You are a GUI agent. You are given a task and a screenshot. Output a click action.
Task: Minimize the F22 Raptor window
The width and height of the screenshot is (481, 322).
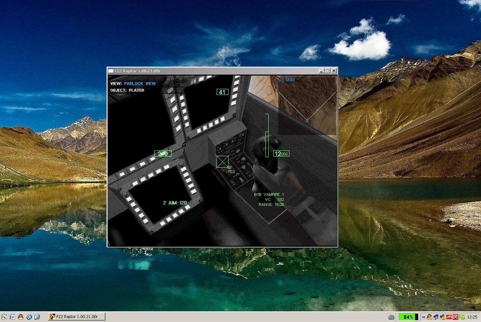(321, 71)
